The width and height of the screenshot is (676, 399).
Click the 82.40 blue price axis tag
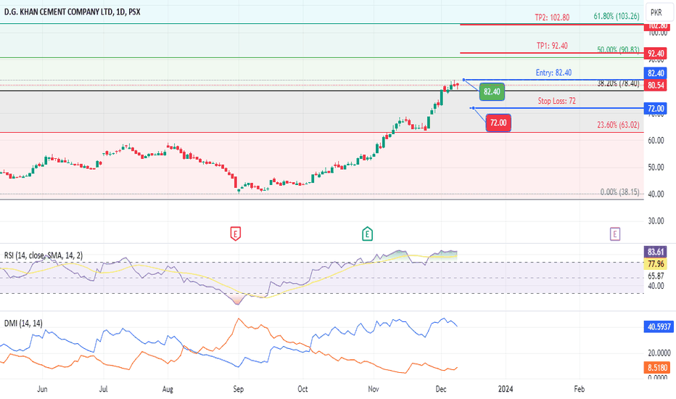tap(656, 73)
